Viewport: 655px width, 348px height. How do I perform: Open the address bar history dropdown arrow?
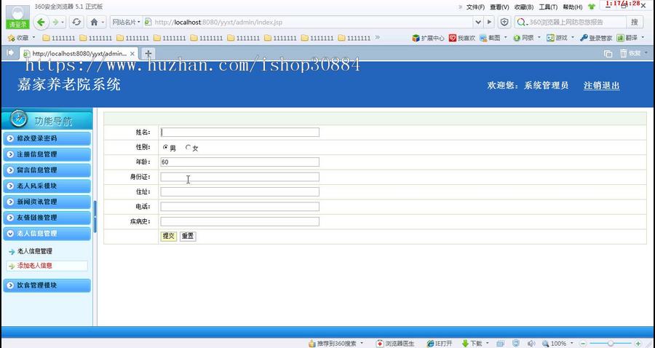pos(478,22)
